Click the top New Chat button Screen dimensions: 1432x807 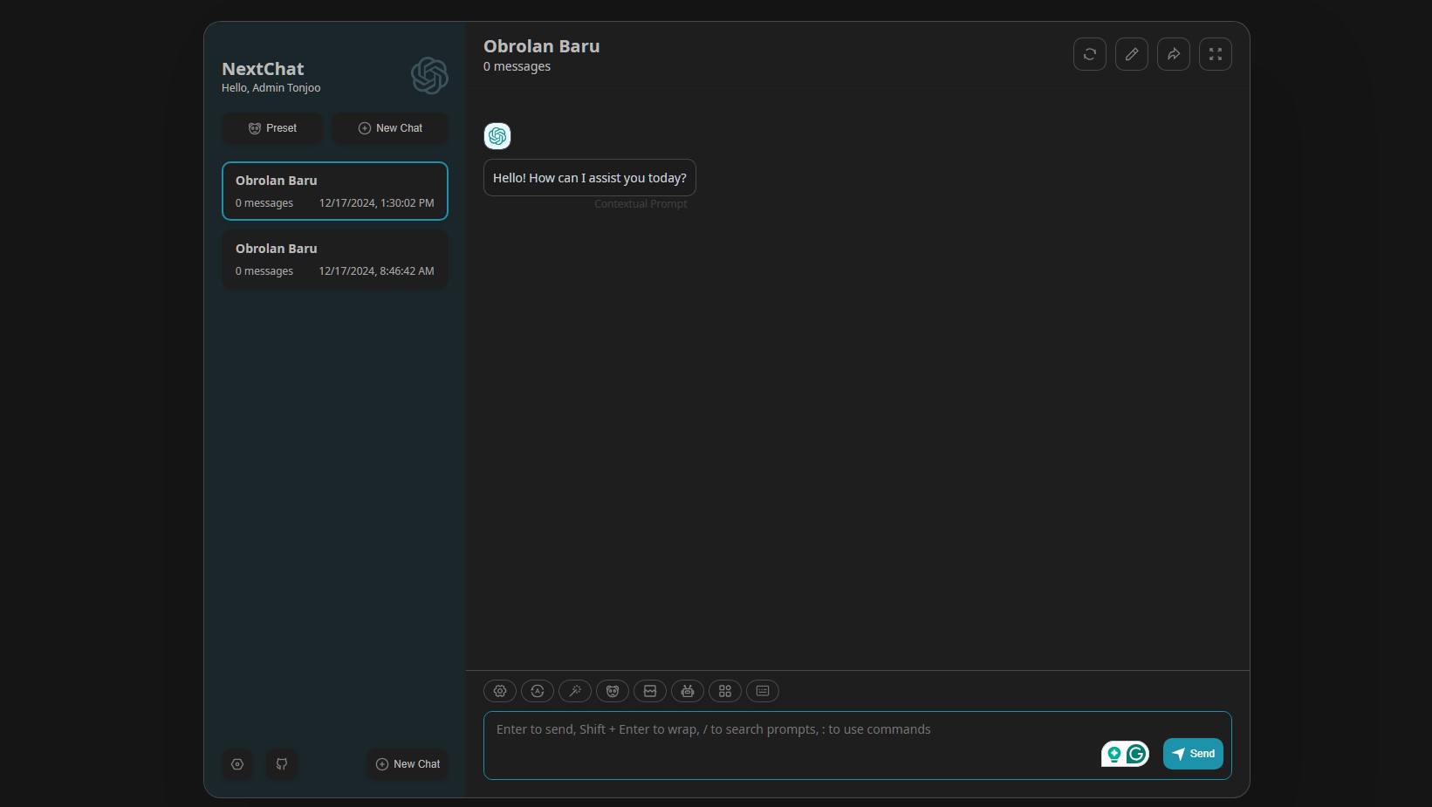click(x=390, y=128)
